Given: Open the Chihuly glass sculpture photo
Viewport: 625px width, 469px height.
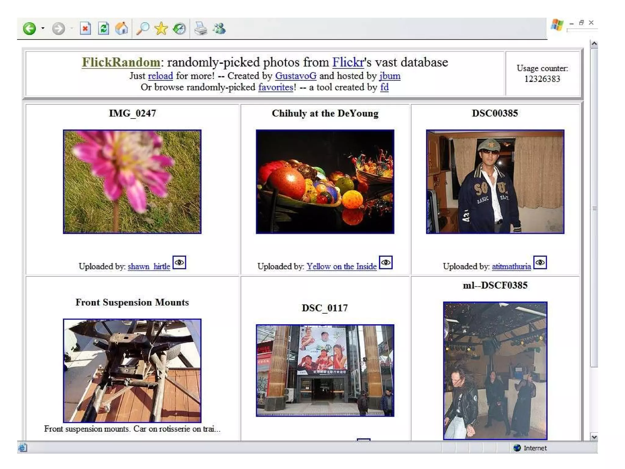Looking at the screenshot, I should pyautogui.click(x=325, y=182).
